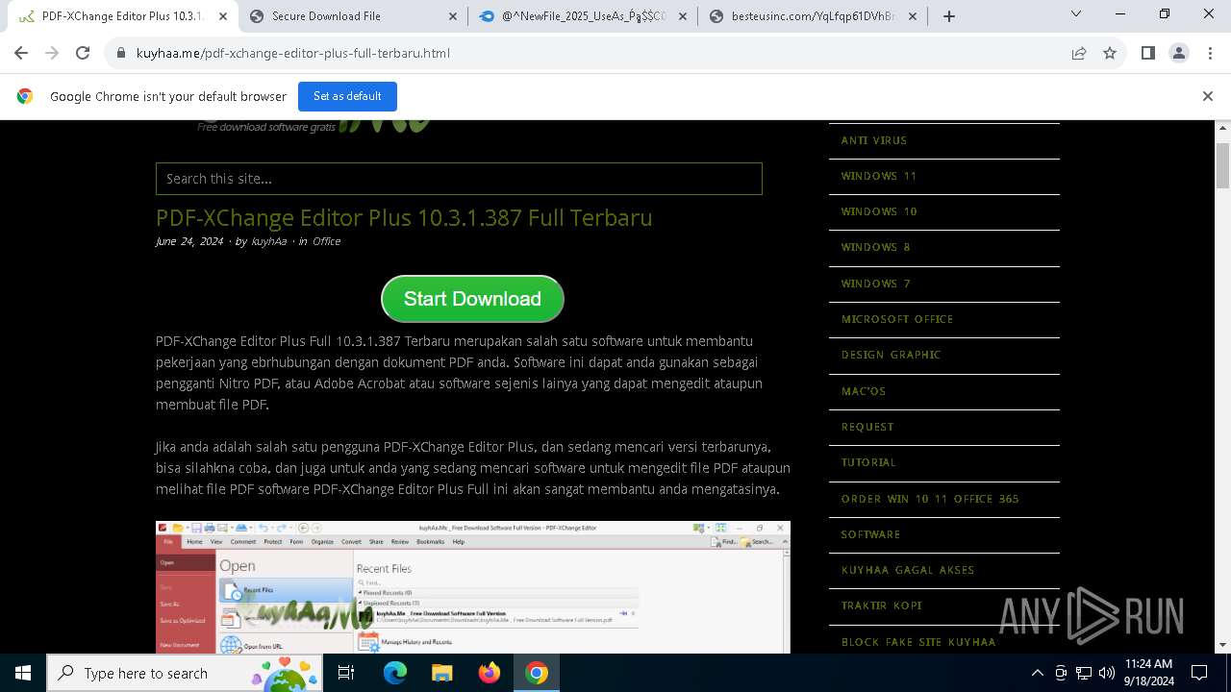Close the besteusinc.com tab
Viewport: 1231px width, 692px height.
point(913,15)
